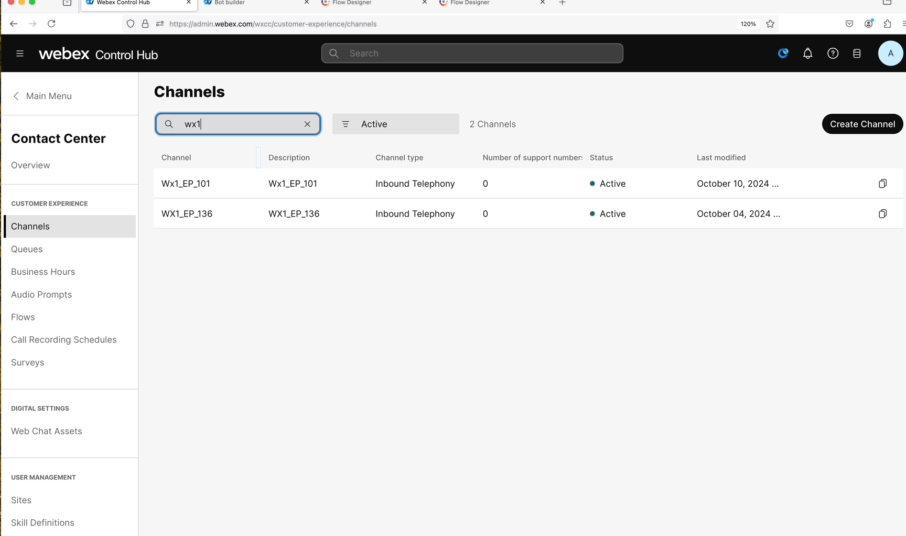906x536 pixels.
Task: Open the Wx1_EP_101 channel entry
Action: tap(186, 184)
